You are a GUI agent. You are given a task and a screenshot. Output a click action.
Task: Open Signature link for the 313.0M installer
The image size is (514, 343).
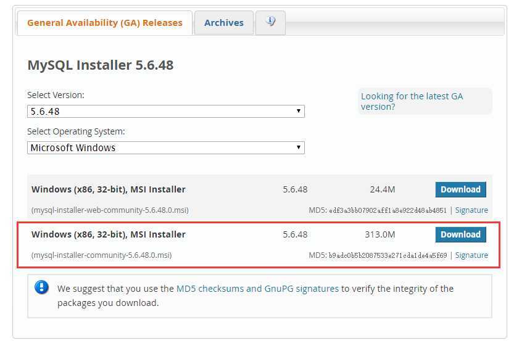pos(471,255)
